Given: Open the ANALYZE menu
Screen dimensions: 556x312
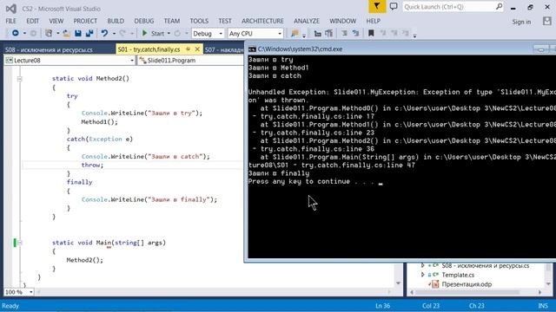Looking at the screenshot, I should 307,21.
